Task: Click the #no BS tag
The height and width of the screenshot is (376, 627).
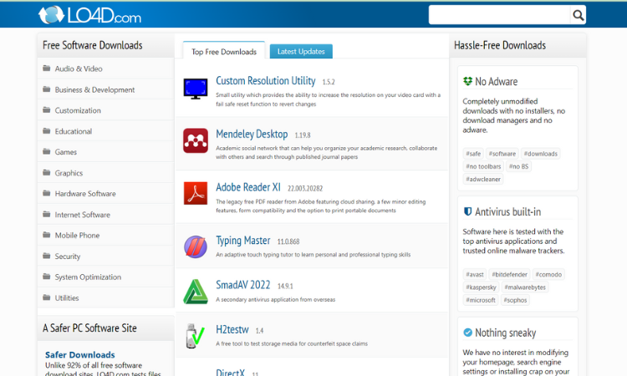Action: click(x=518, y=166)
